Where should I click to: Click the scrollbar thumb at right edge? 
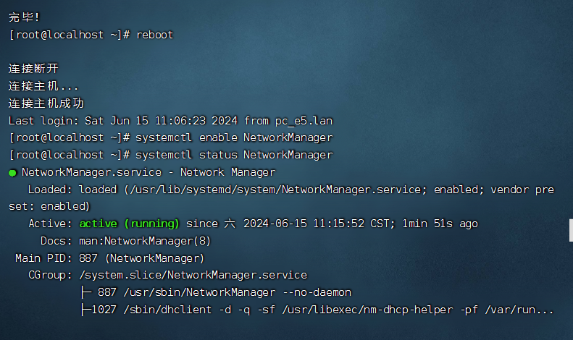(x=571, y=230)
